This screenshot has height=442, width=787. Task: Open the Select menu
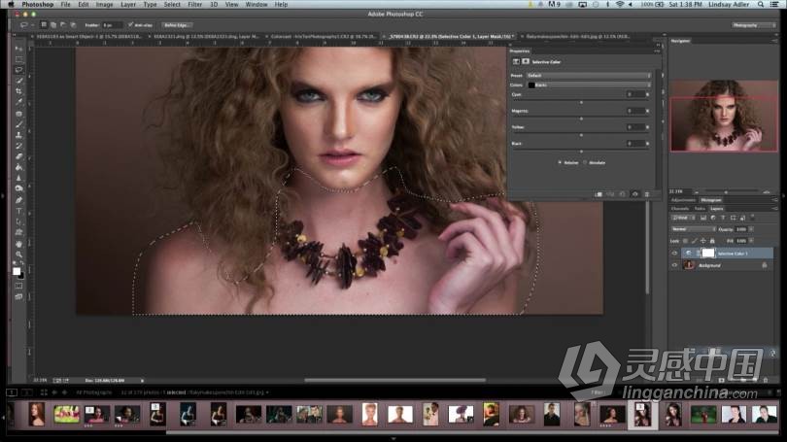click(172, 5)
